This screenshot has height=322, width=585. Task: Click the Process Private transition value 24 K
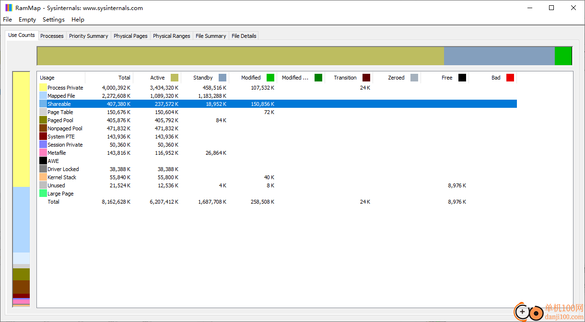(x=365, y=88)
